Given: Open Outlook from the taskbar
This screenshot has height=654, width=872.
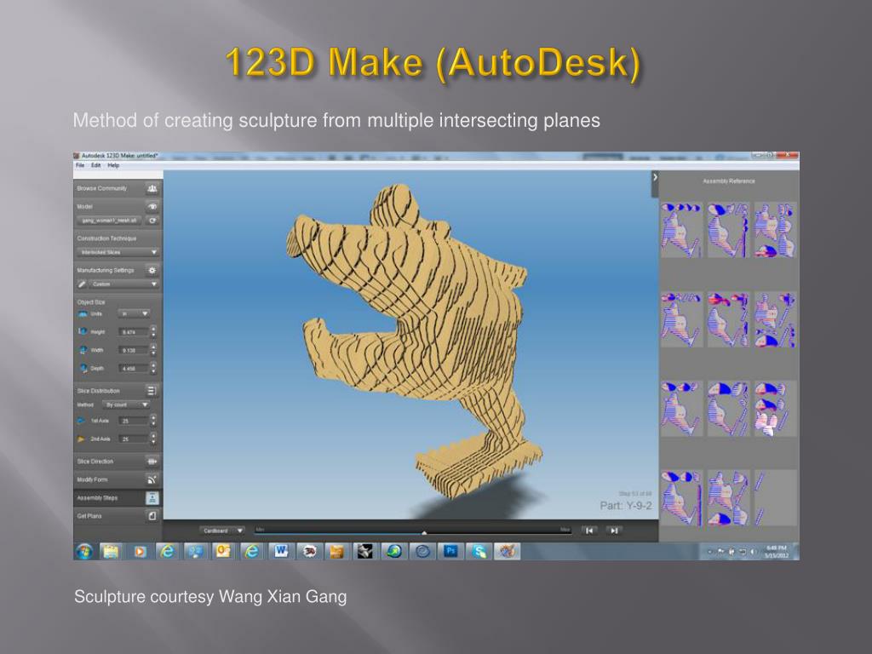Looking at the screenshot, I should click(224, 551).
